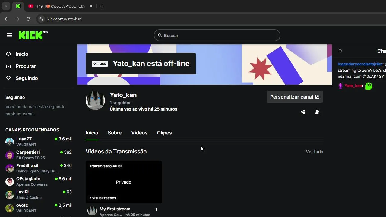Click Personalizar canal button
Image resolution: width=386 pixels, height=217 pixels.
click(295, 97)
